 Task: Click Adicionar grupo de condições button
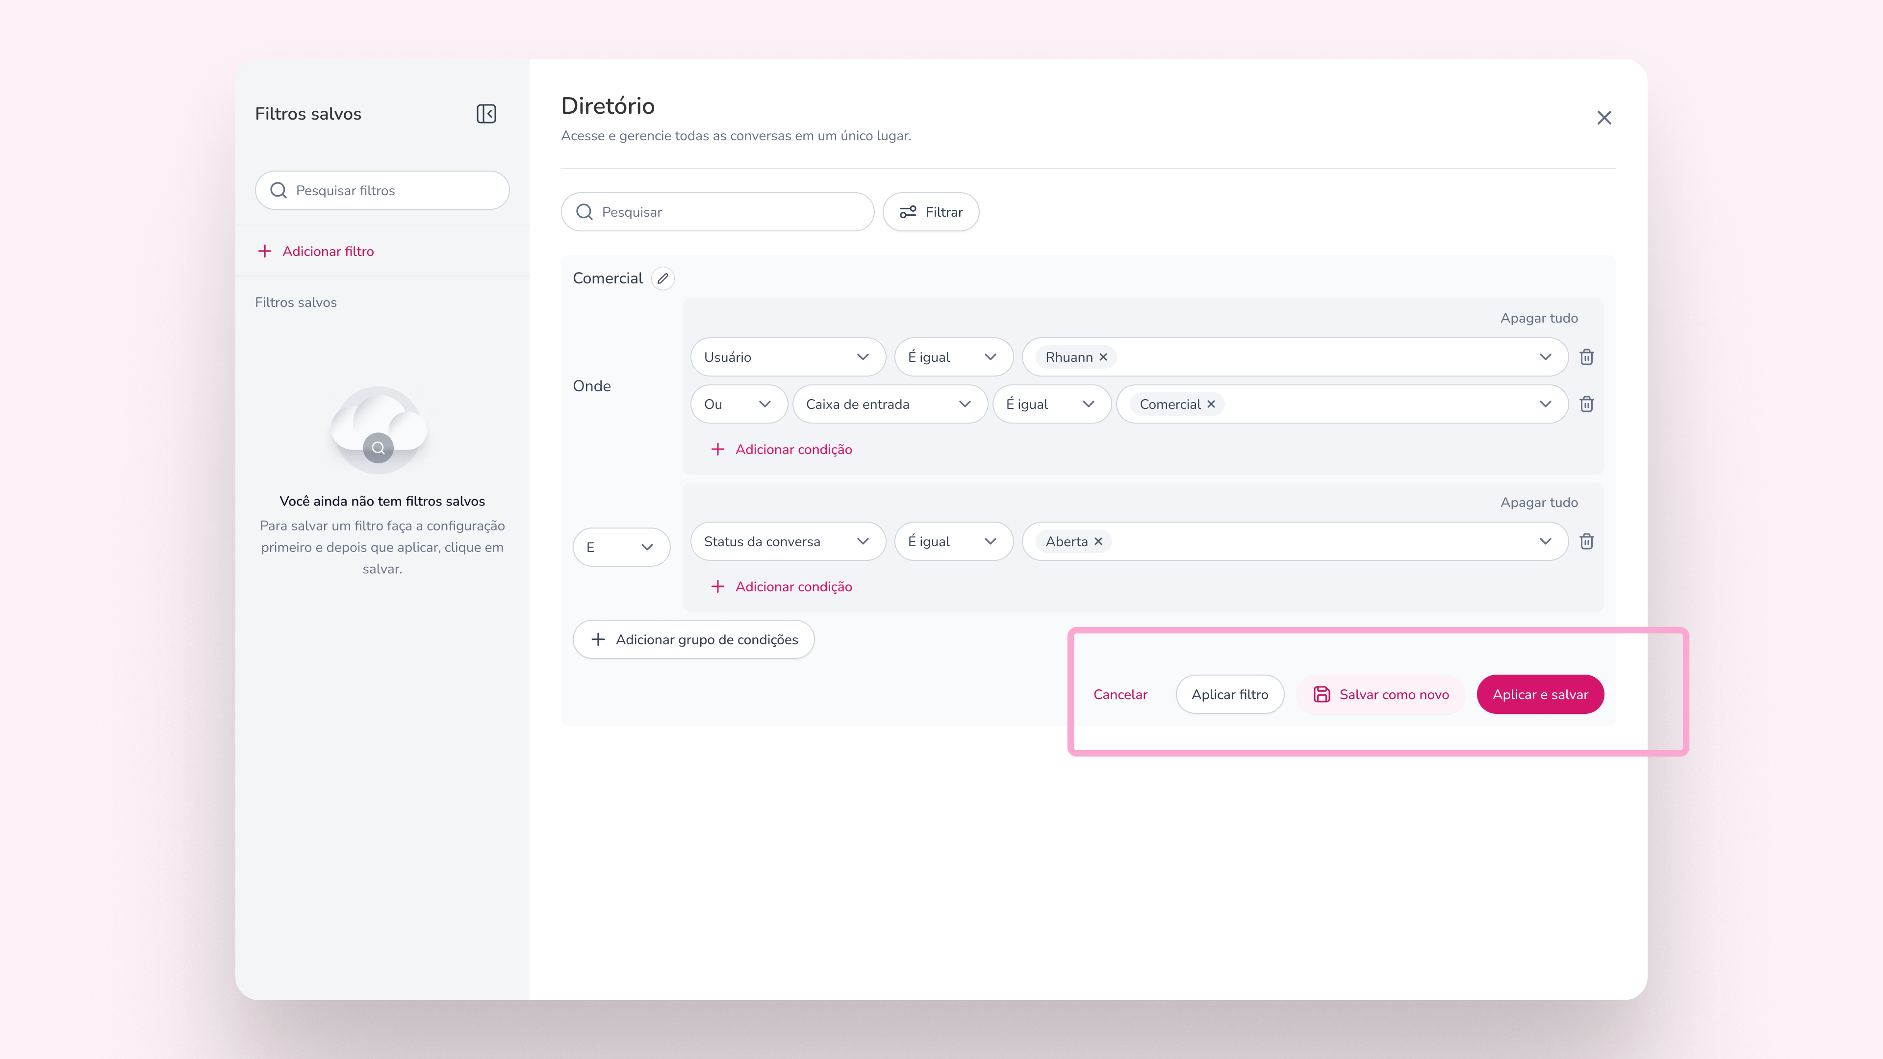(x=693, y=639)
